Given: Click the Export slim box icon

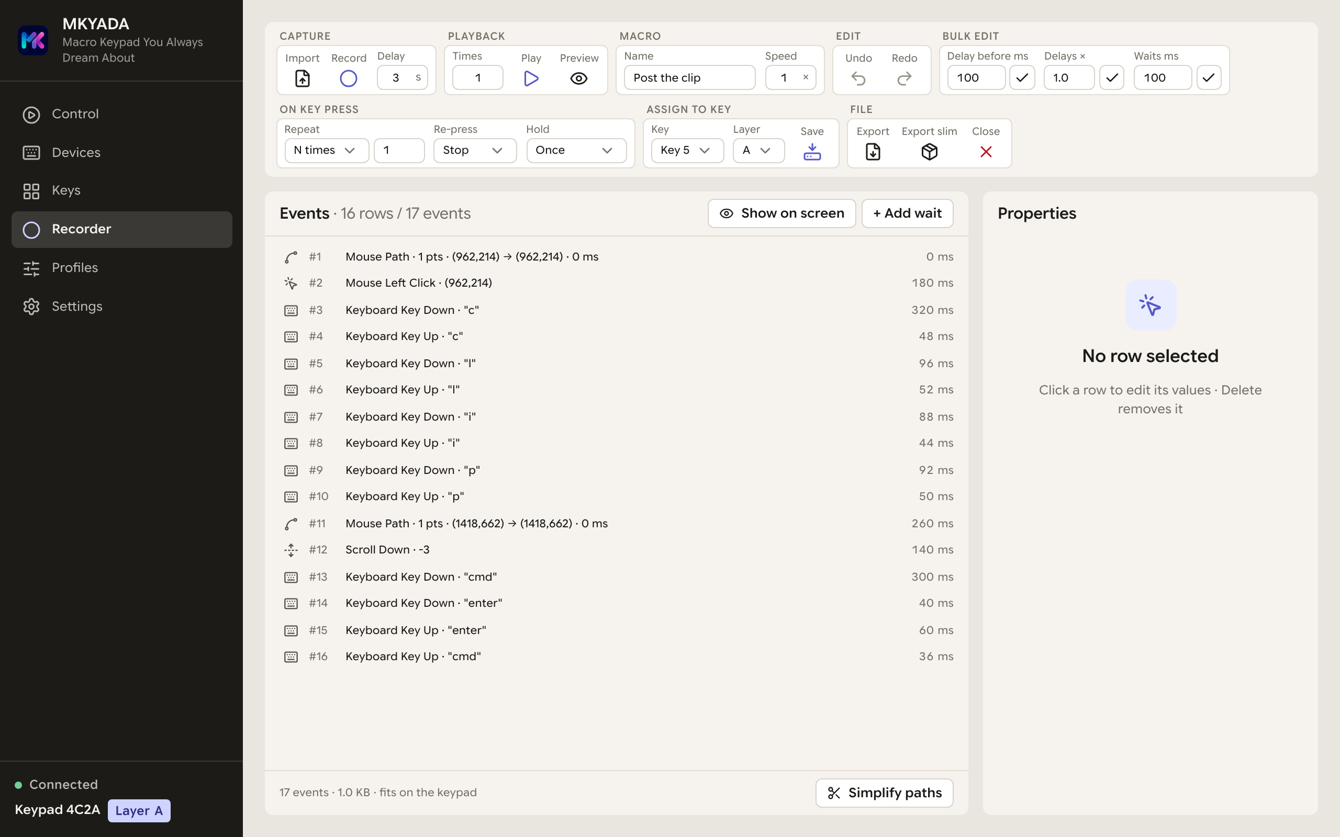Looking at the screenshot, I should tap(929, 151).
